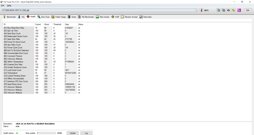Open the Error Scan tab
Image resolution: width=254 pixels, height=135 pixels.
pyautogui.click(x=43, y=17)
